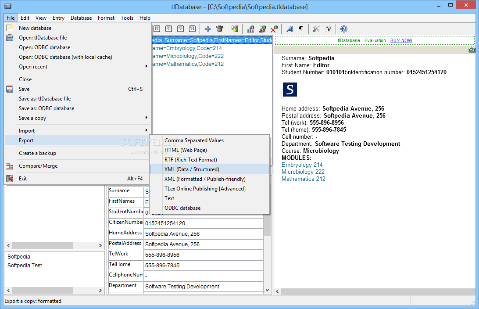Viewport: 479px width, 309px height.
Task: Expand Save a copy submenu
Action: click(x=78, y=118)
